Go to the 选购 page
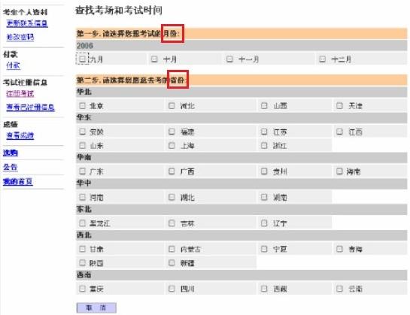The height and width of the screenshot is (315, 410). [11, 153]
